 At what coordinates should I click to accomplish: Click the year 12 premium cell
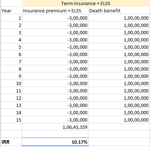tap(55, 98)
